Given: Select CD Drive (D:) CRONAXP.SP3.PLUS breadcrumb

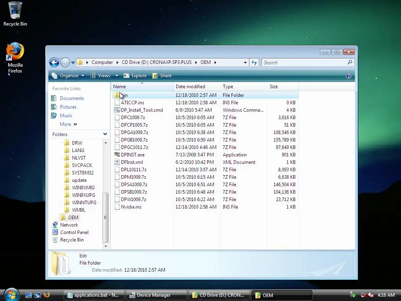Looking at the screenshot, I should click(157, 62).
